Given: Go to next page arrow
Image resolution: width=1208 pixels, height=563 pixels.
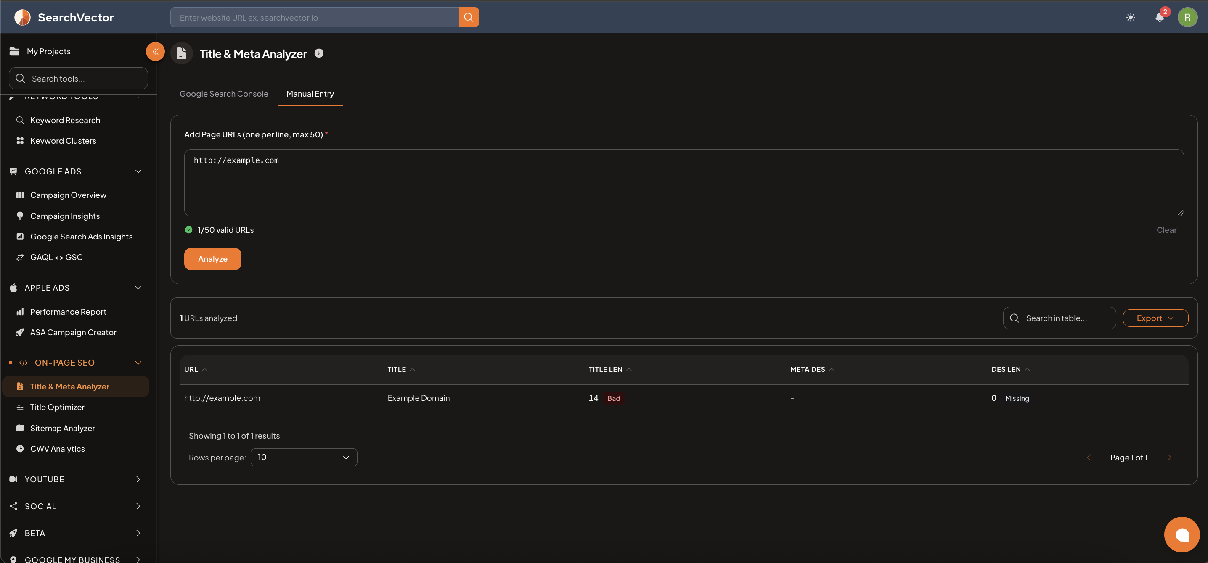Looking at the screenshot, I should coord(1169,458).
